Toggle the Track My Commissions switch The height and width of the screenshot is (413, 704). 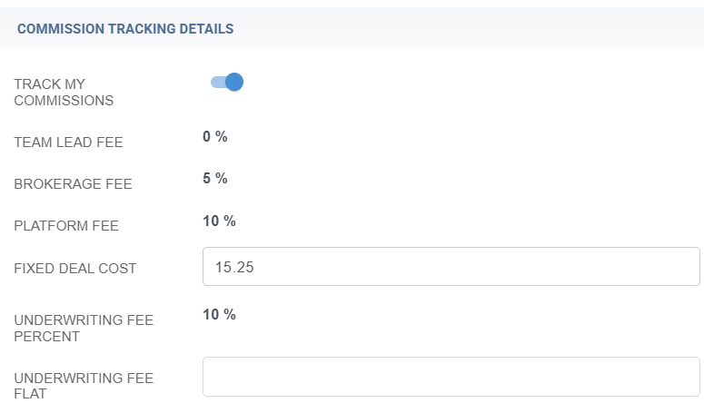tap(226, 83)
